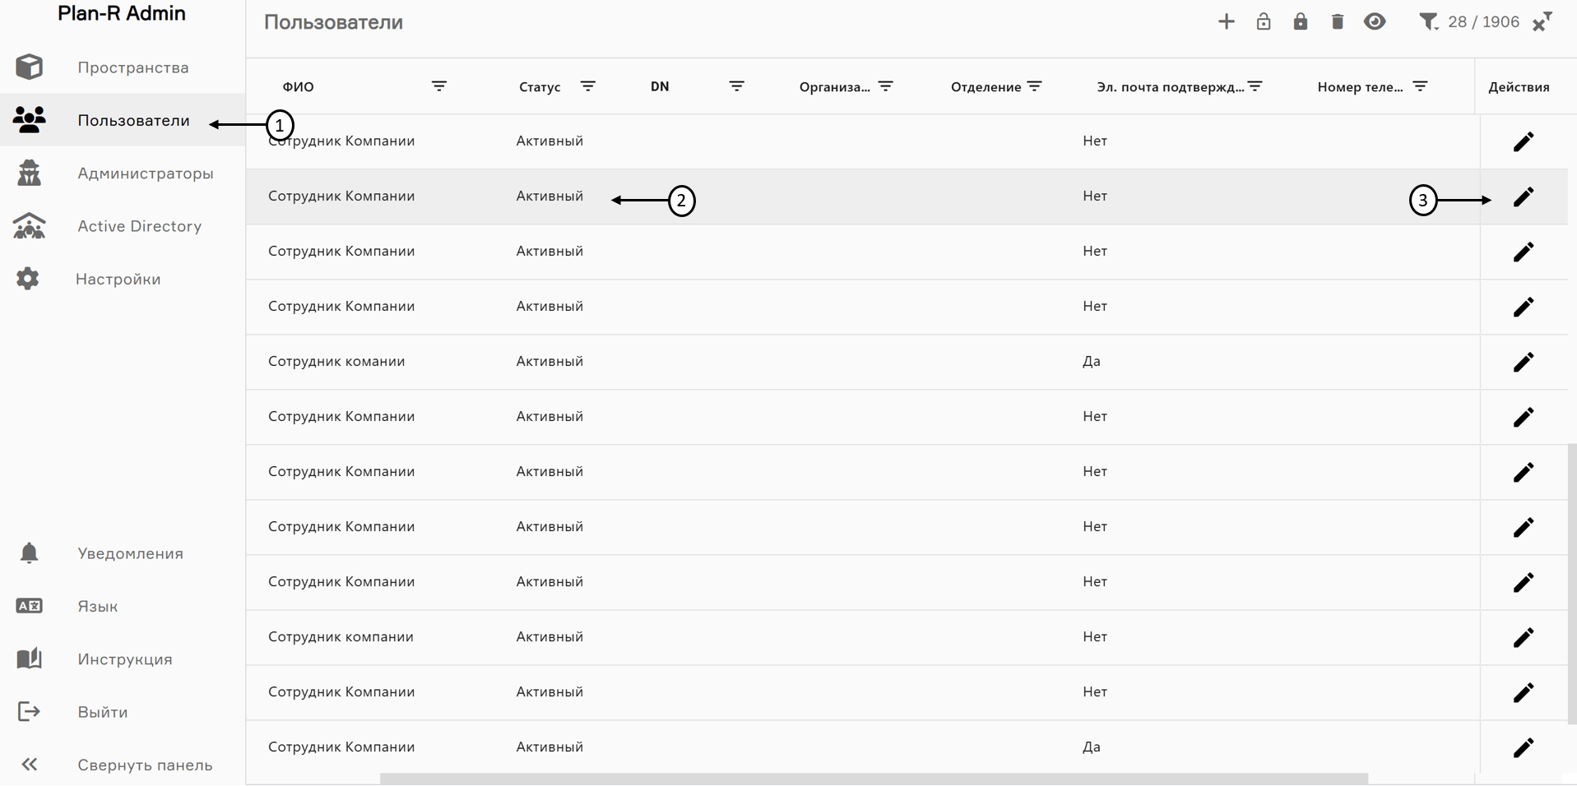Clear all filters with the cross-funnel icon
This screenshot has width=1577, height=786.
coord(1542,22)
